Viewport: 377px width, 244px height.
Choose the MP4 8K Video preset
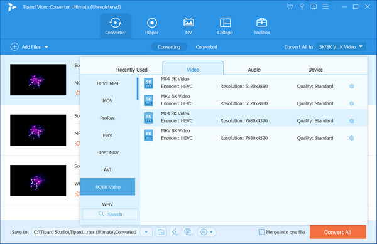pyautogui.click(x=254, y=118)
